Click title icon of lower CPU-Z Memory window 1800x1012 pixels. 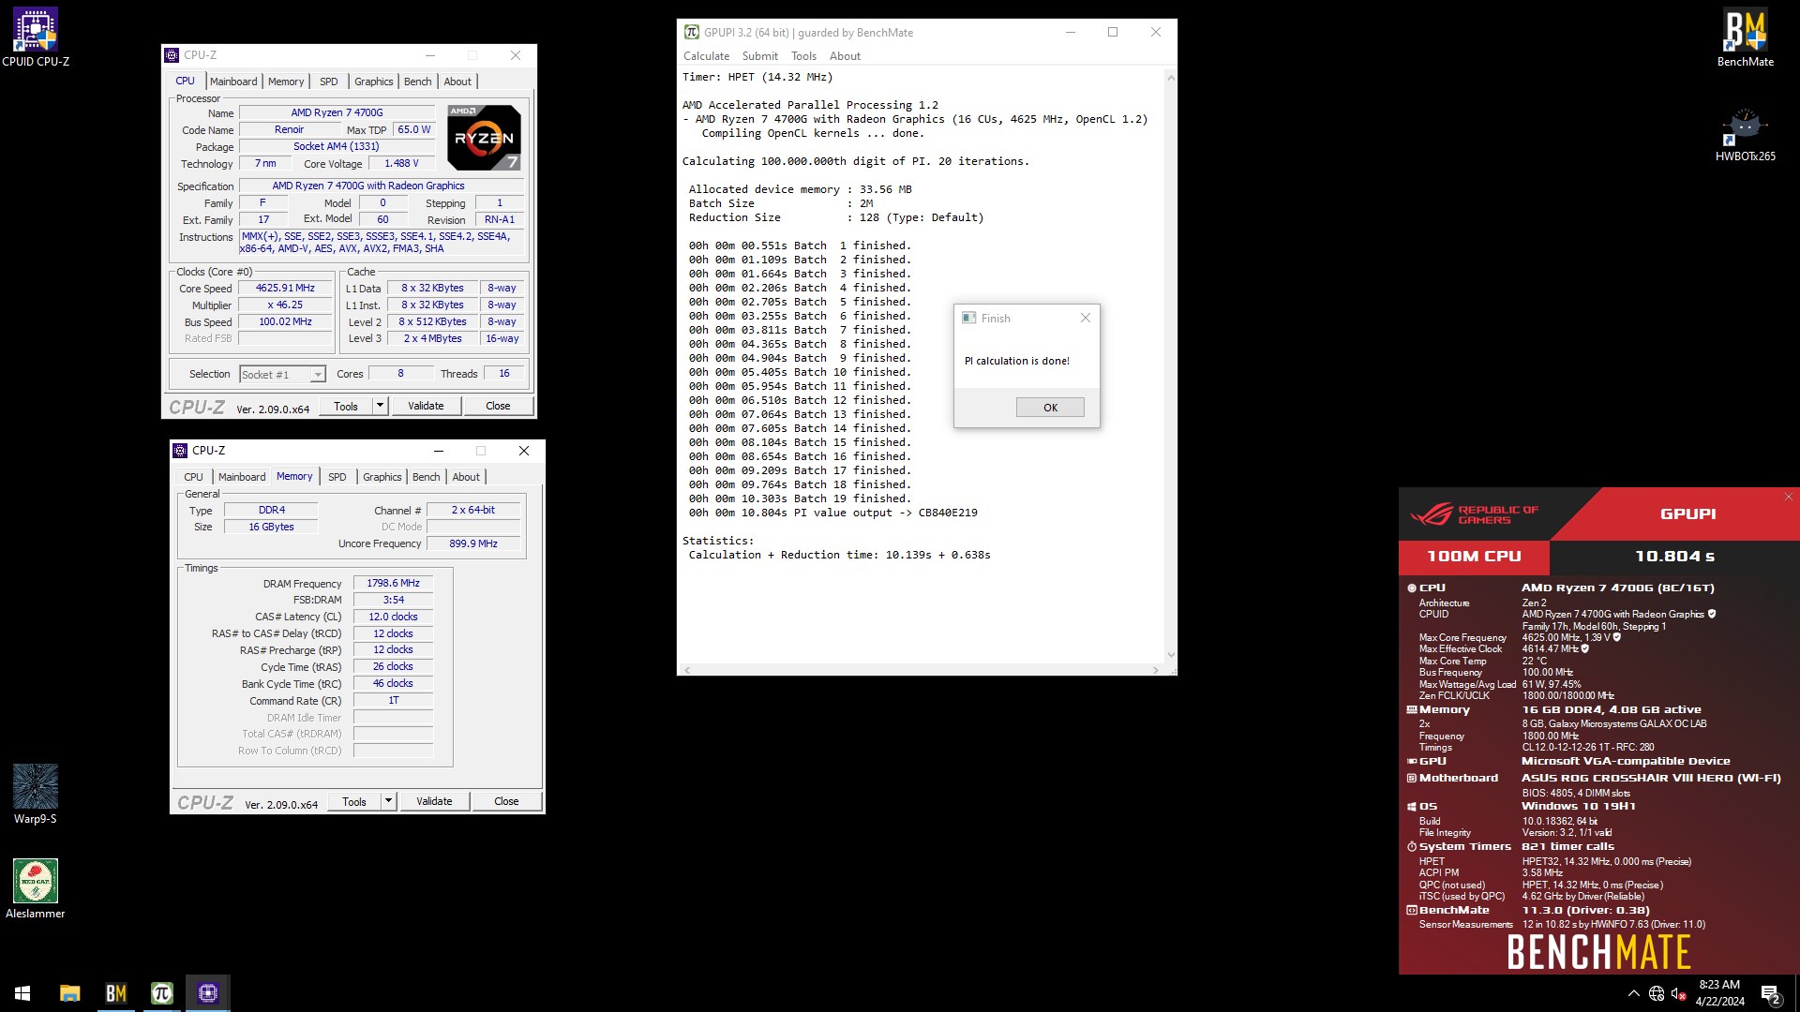pos(180,451)
